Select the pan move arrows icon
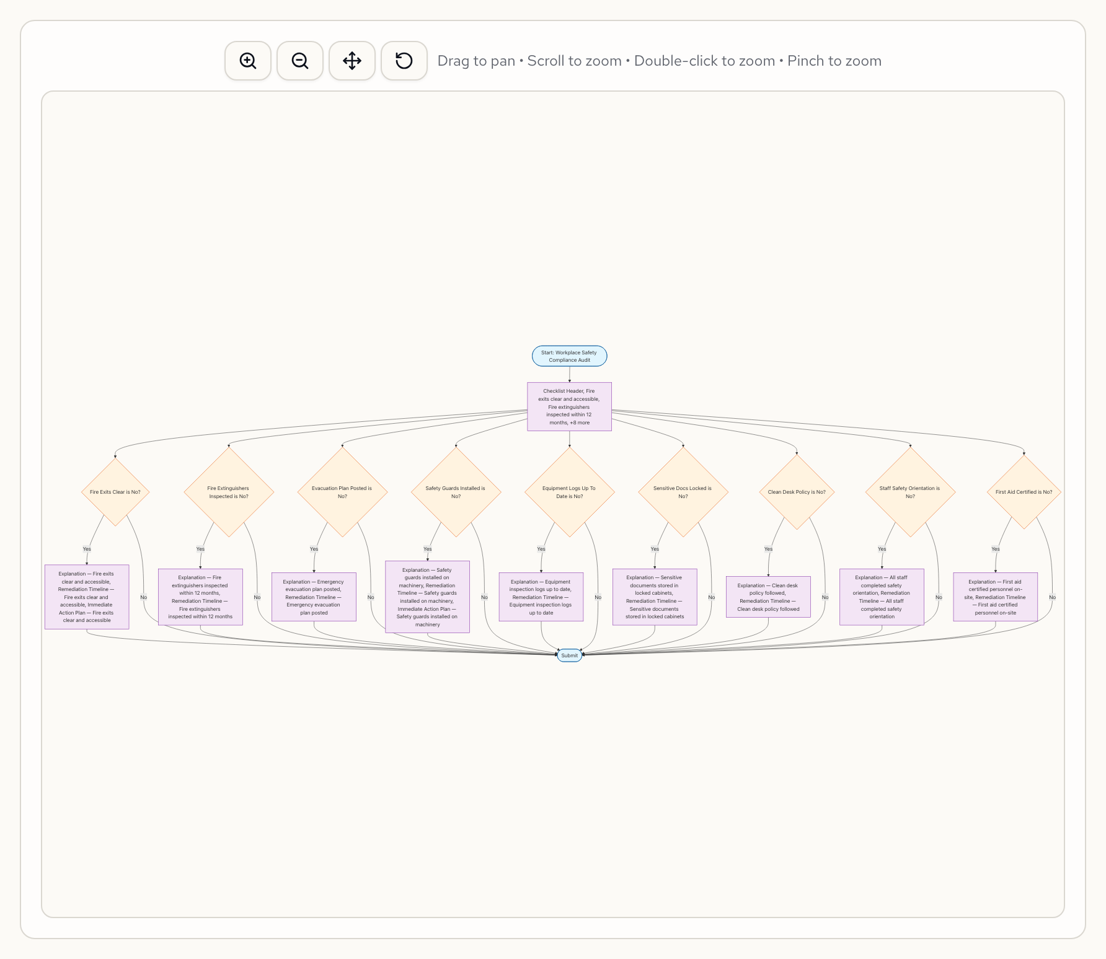The width and height of the screenshot is (1106, 959). pos(352,61)
